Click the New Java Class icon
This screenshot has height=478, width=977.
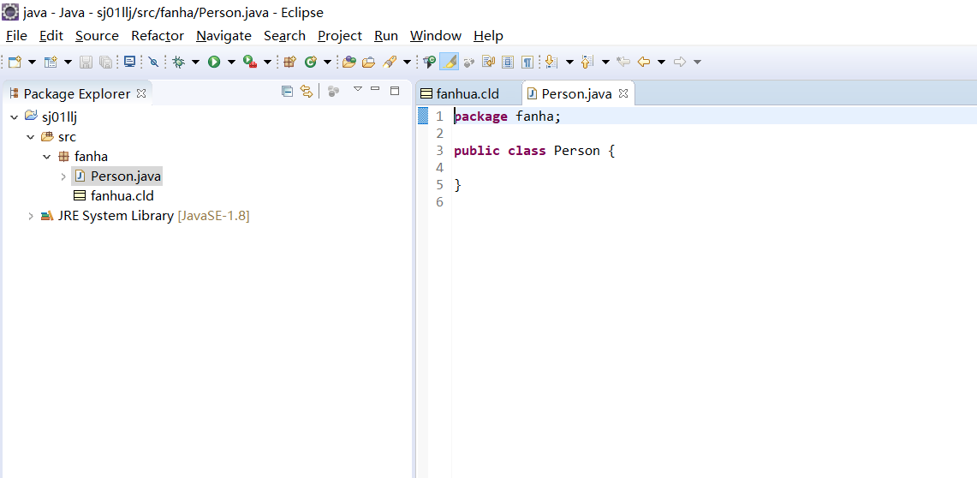[310, 62]
